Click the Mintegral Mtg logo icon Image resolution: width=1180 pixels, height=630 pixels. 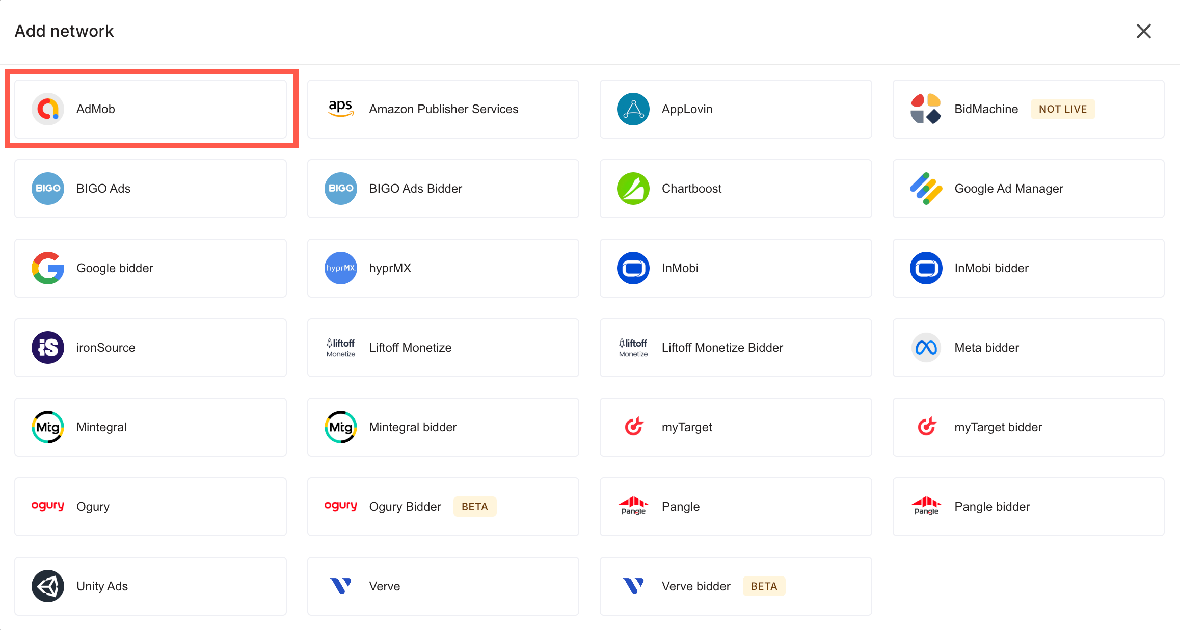click(x=48, y=427)
